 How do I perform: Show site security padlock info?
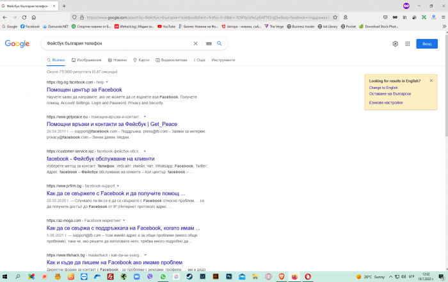82,17
